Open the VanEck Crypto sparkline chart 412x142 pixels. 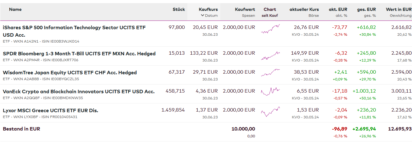(270, 92)
